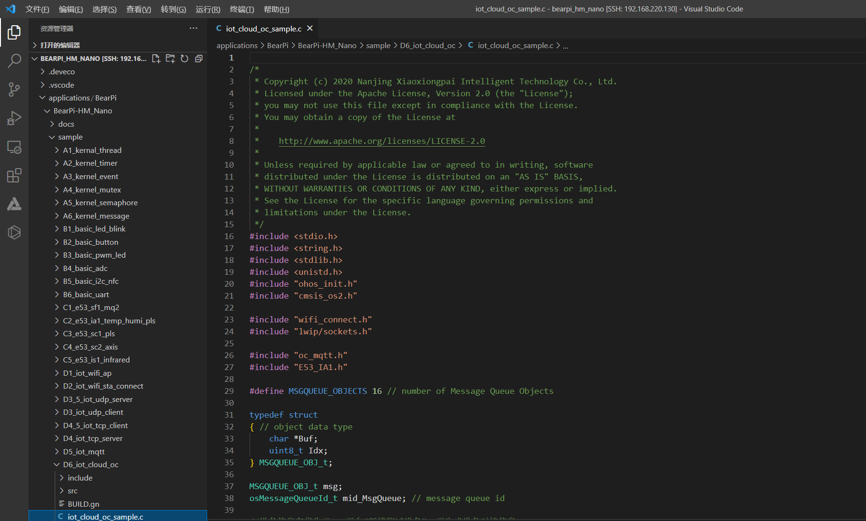This screenshot has width=866, height=521.
Task: Open explorer panel more actions ellipsis
Action: pyautogui.click(x=193, y=29)
